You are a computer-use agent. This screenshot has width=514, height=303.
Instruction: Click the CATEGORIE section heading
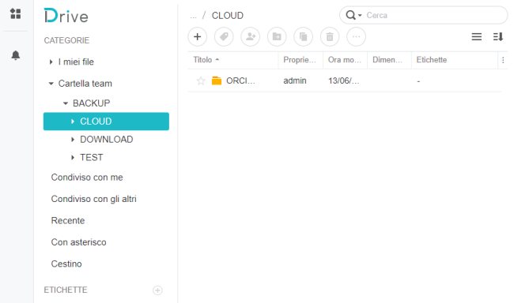click(66, 40)
